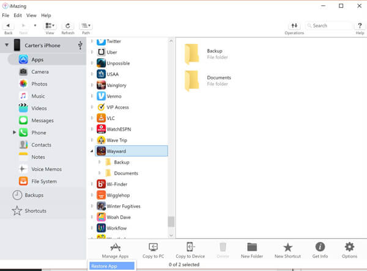Click the Copy to PC icon
The image size is (367, 271).
point(153,247)
